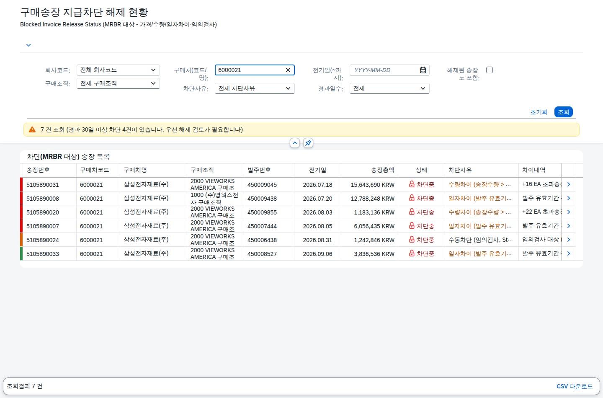Viewport: 603px width, 398px height.
Task: Click the 구매처코드 column header
Action: (98, 170)
